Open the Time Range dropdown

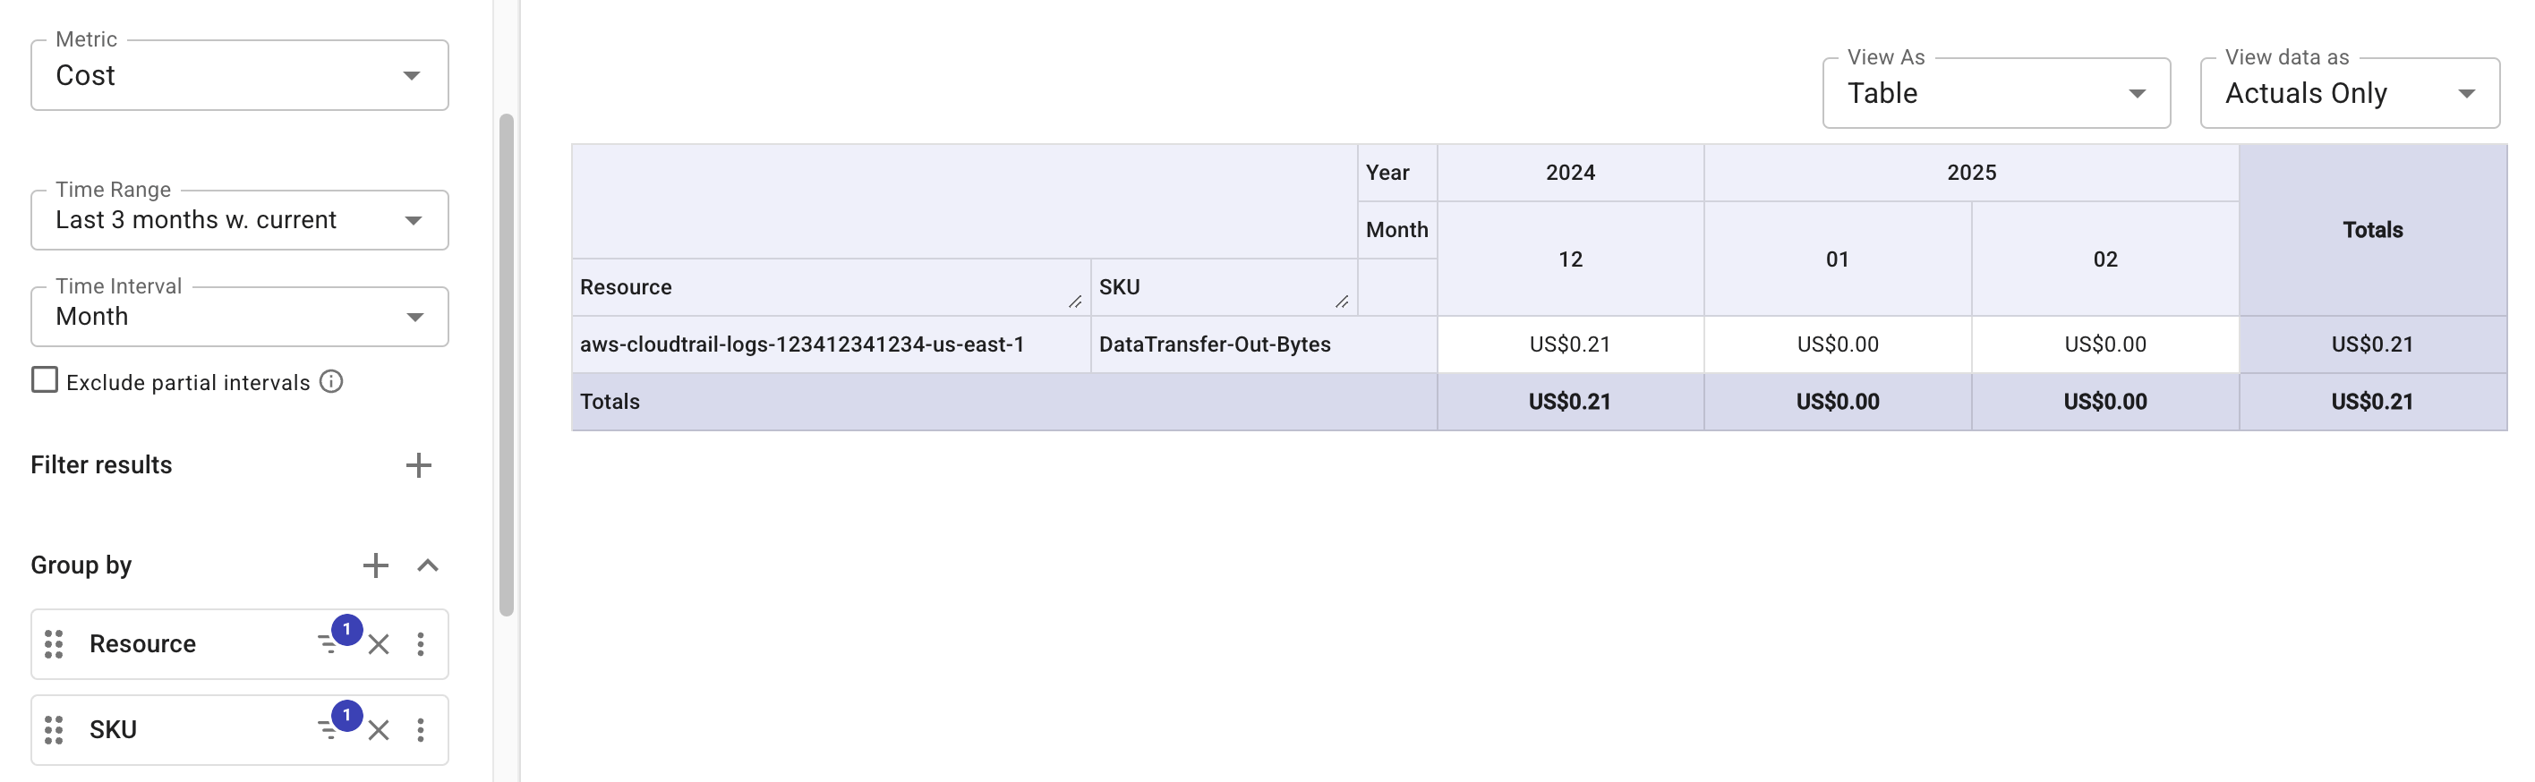239,220
